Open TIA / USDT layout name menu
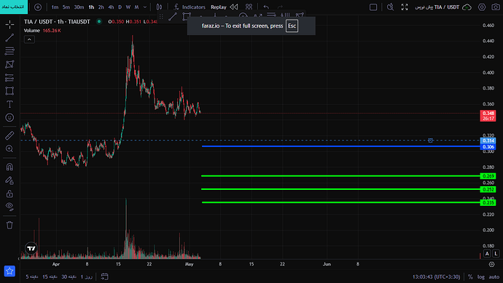This screenshot has height=283, width=503. click(437, 7)
